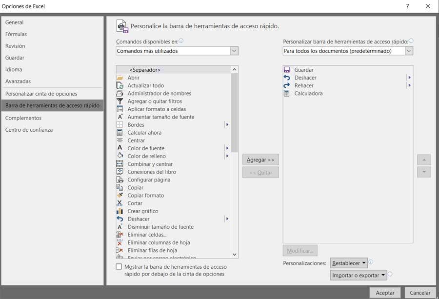
Task: Click info icon beside Comandos disponibles en
Action: [181, 41]
